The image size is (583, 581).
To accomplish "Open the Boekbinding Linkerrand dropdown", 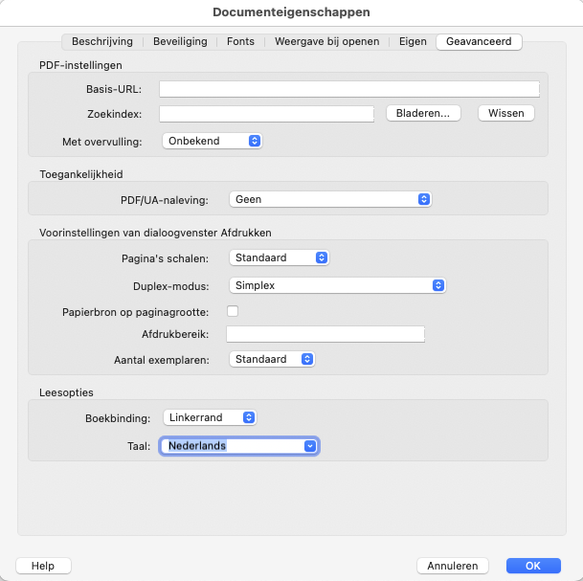I will click(210, 417).
